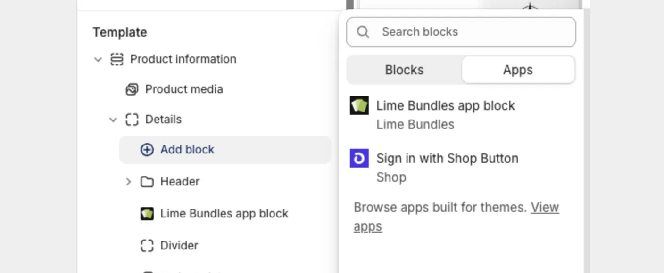Focus the Search blocks field
This screenshot has height=273, width=664.
[461, 32]
